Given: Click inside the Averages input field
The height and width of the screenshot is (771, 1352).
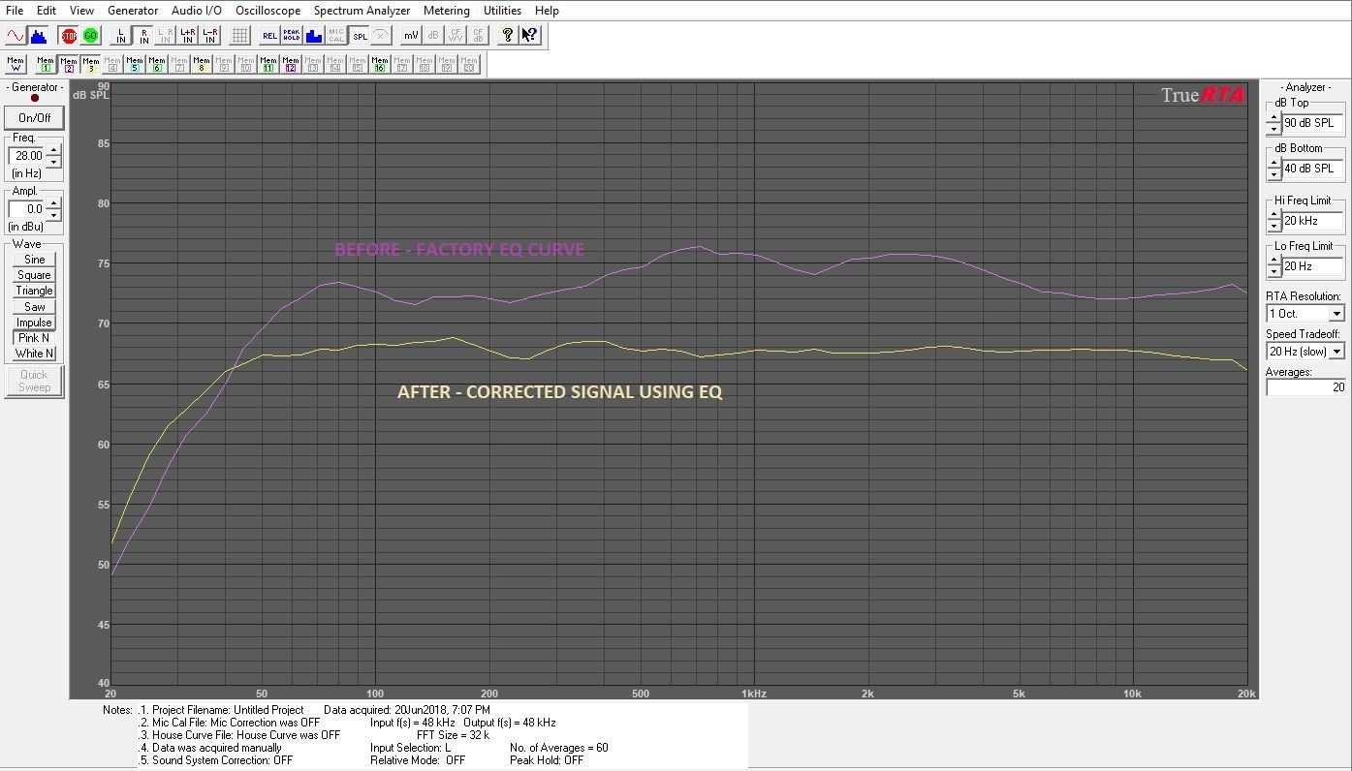Looking at the screenshot, I should [1308, 386].
